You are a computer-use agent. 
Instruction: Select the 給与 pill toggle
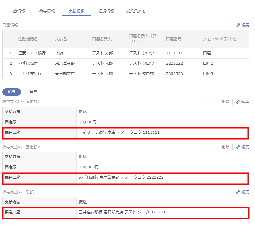[11, 92]
